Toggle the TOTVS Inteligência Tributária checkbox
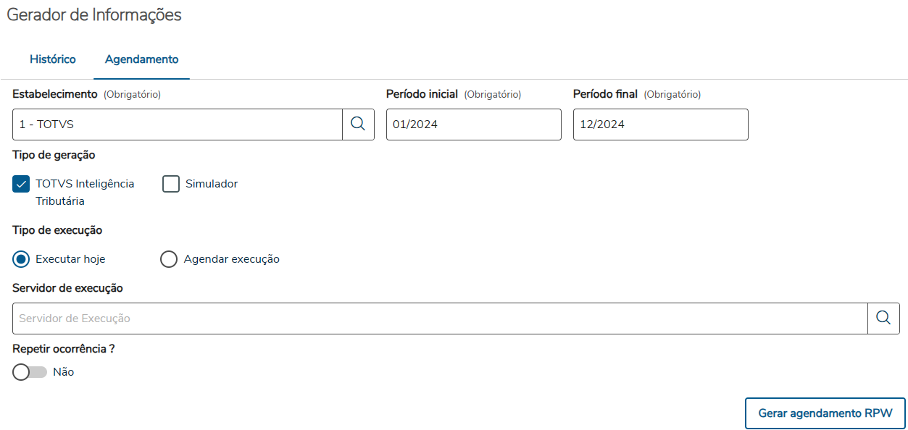The image size is (908, 430). (21, 184)
